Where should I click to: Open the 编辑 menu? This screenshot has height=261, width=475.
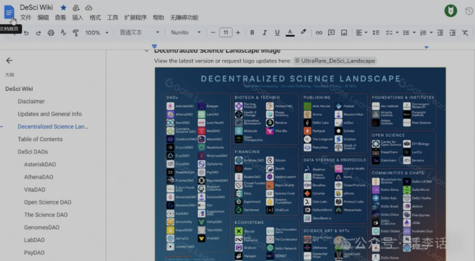click(43, 18)
